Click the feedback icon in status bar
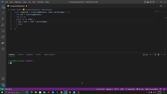This screenshot has width=167, height=94. click(x=160, y=89)
